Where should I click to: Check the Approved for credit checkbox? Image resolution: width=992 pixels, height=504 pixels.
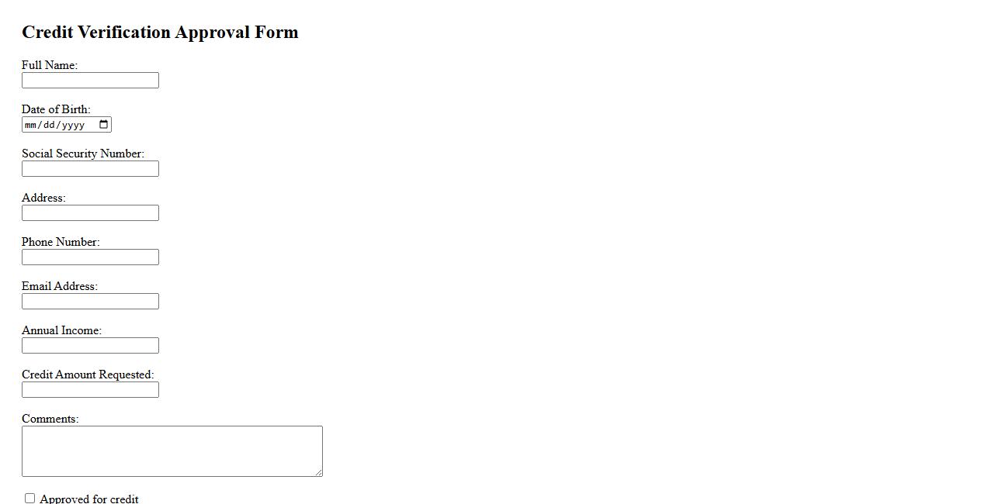(30, 499)
